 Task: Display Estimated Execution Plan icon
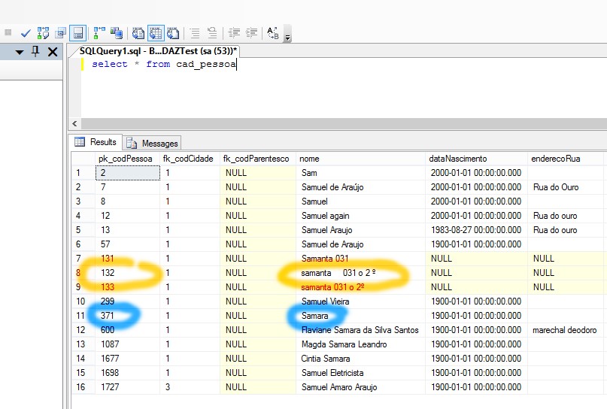[43, 33]
